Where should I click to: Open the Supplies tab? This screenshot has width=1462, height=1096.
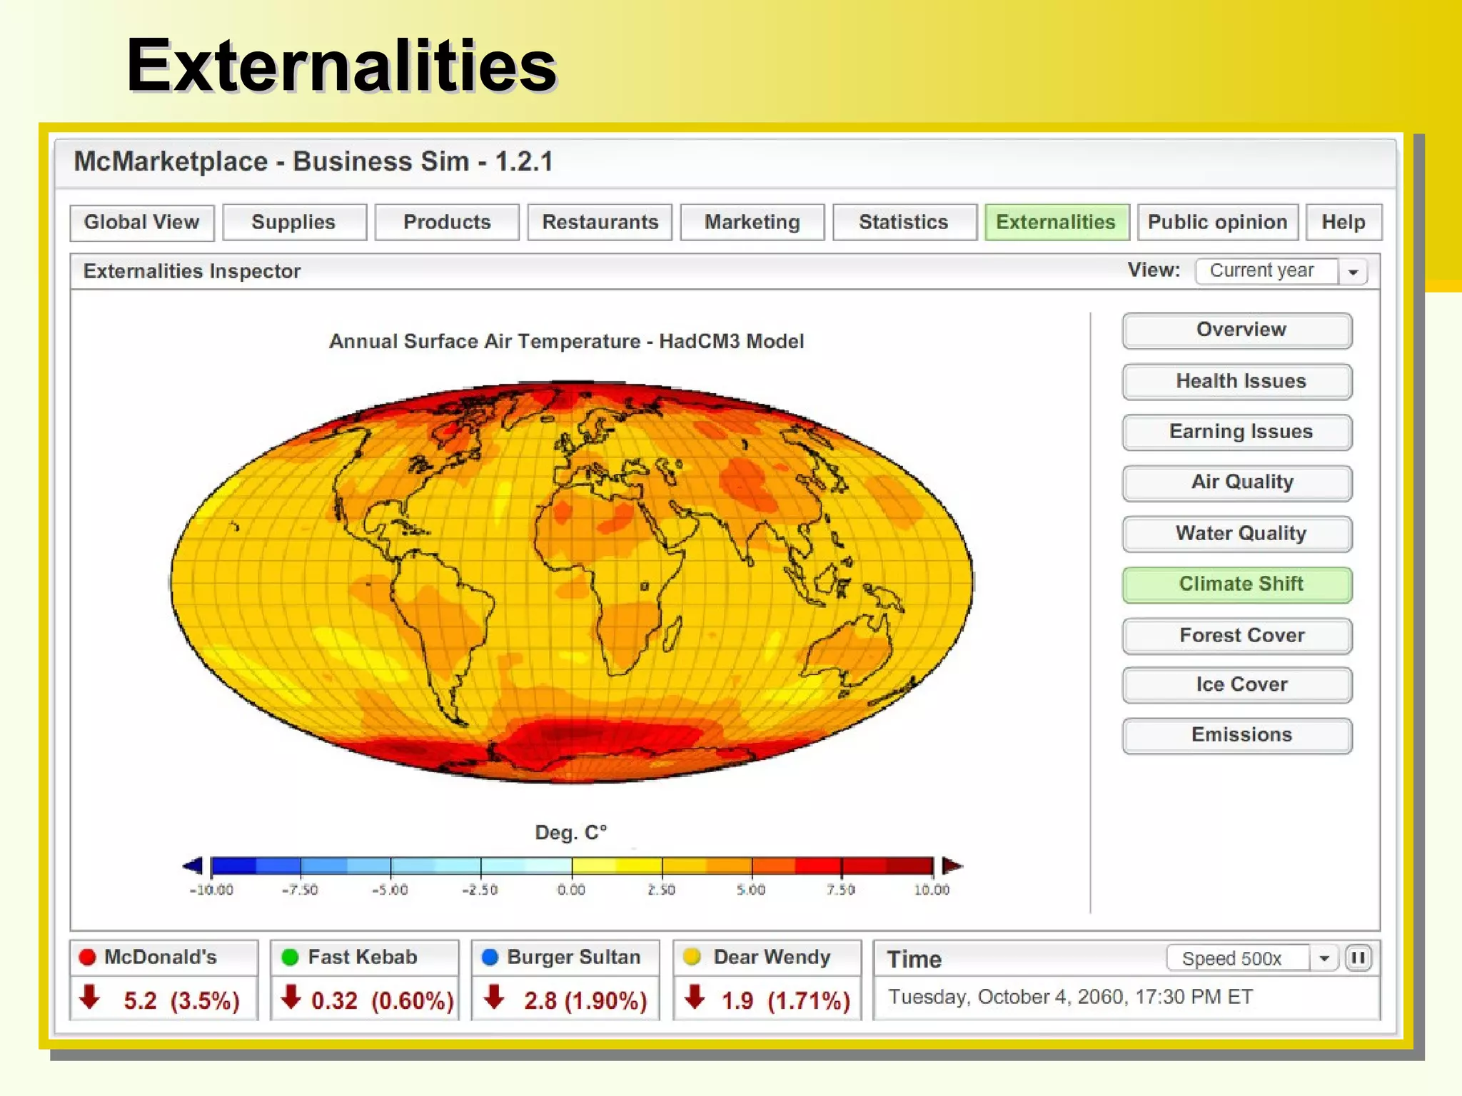click(x=294, y=222)
